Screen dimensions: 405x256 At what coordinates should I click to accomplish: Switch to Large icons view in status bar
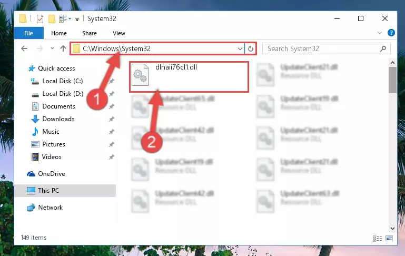(389, 238)
